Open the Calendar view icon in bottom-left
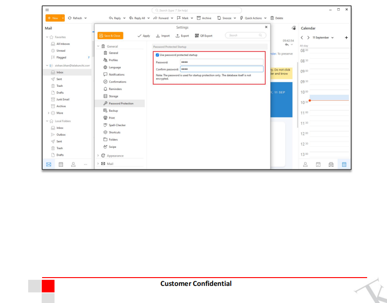Viewport: 387px width, 303px height. (60, 164)
